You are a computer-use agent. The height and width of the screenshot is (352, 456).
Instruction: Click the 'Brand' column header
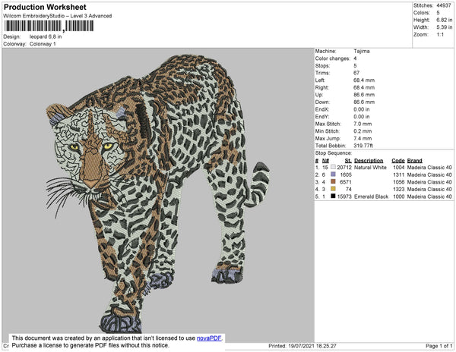click(x=415, y=161)
